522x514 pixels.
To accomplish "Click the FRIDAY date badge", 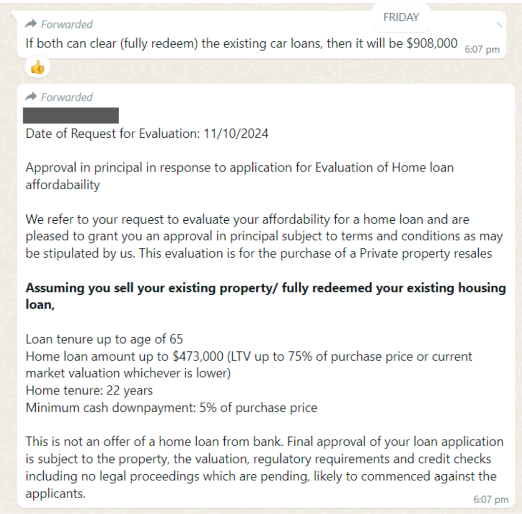I will tap(401, 17).
